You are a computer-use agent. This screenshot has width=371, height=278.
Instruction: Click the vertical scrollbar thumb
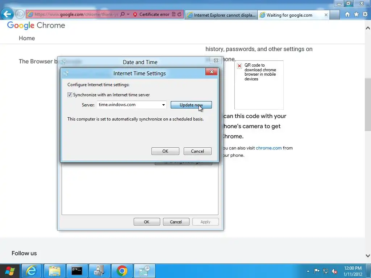coord(368,105)
